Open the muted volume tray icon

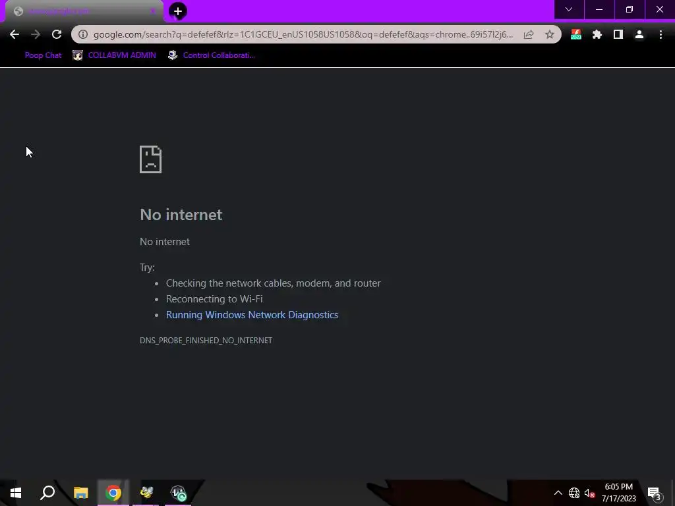pyautogui.click(x=589, y=493)
